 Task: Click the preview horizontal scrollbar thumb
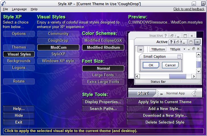coord(177,76)
